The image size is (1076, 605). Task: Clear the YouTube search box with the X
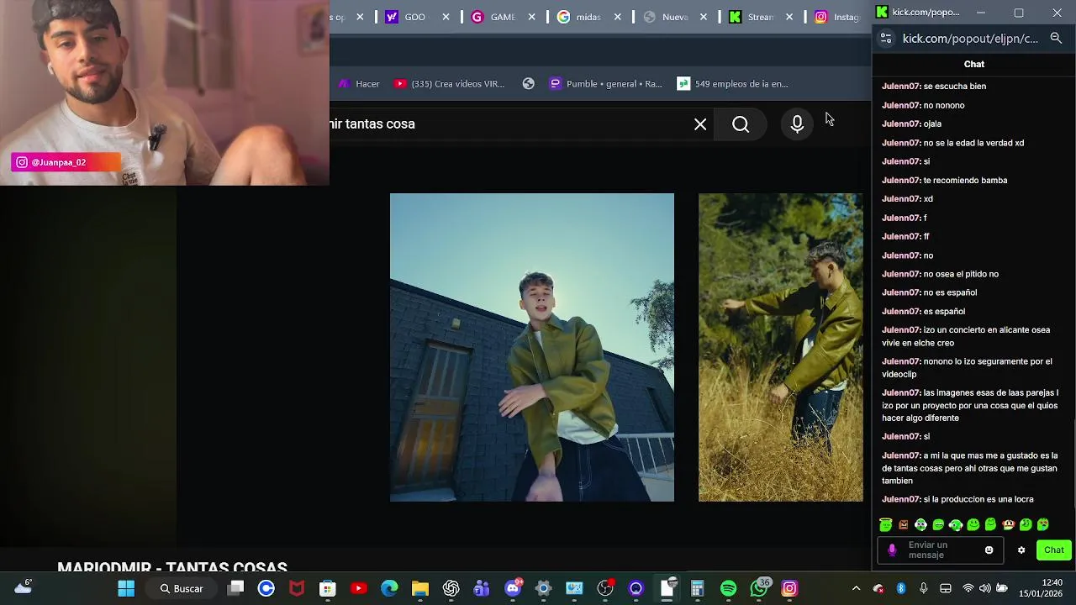click(700, 124)
